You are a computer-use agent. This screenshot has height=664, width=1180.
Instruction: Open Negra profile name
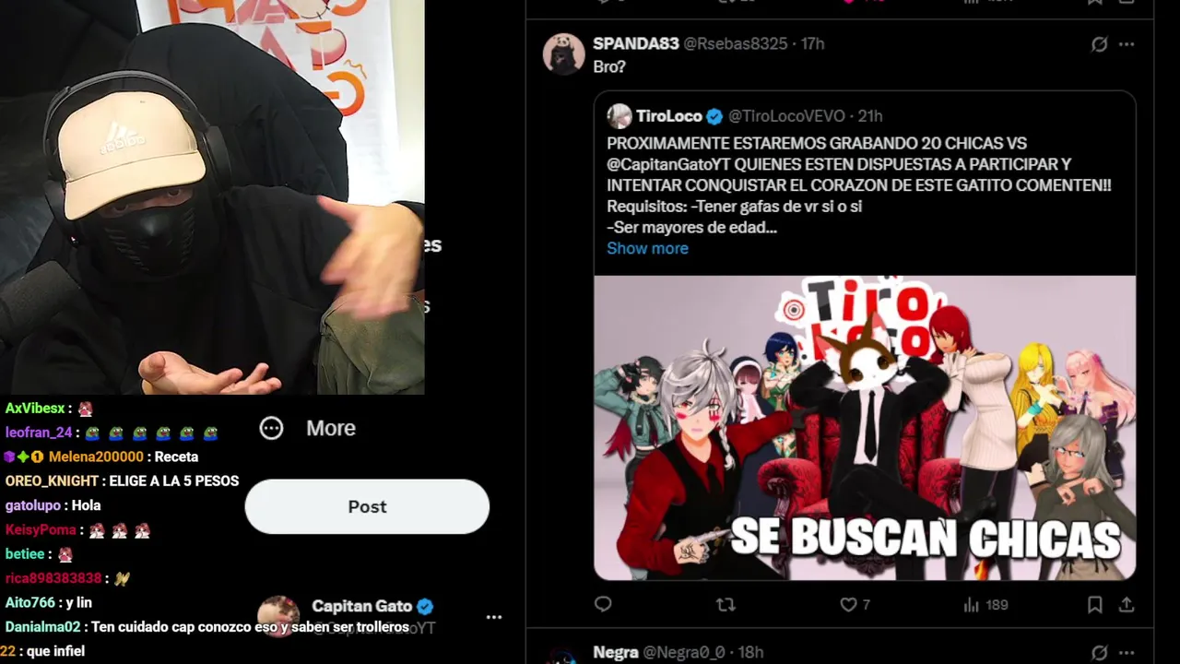[616, 652]
